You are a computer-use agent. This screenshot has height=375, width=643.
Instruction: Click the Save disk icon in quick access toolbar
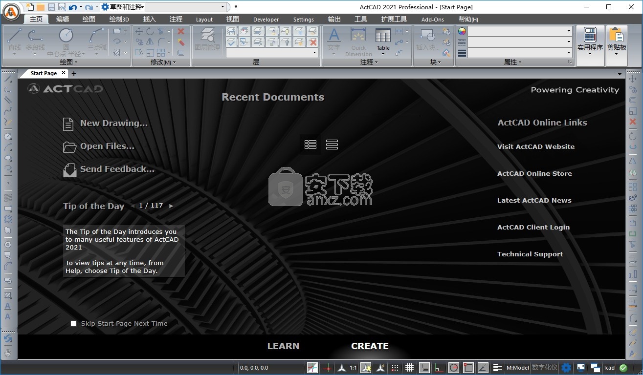coord(51,7)
